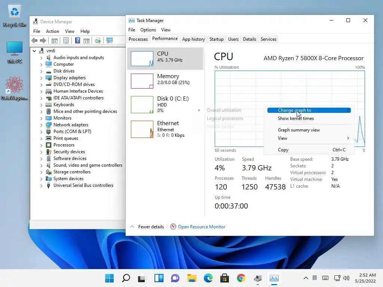This screenshot has width=383, height=287.
Task: Open Device Manager Help menu
Action: click(x=85, y=31)
